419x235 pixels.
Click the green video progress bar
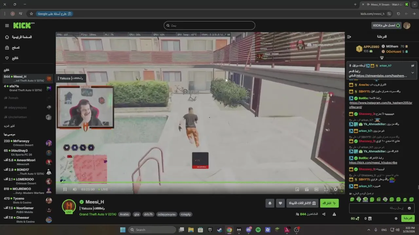coord(200,183)
